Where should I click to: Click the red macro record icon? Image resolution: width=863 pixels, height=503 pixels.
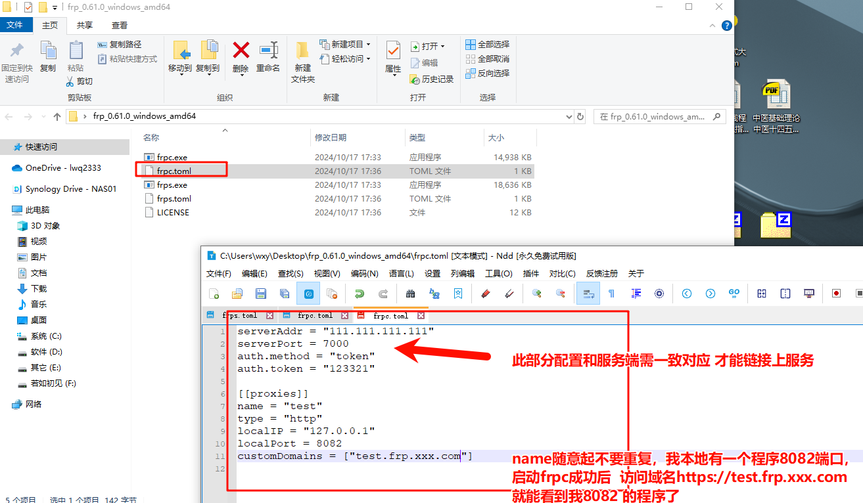coord(836,294)
